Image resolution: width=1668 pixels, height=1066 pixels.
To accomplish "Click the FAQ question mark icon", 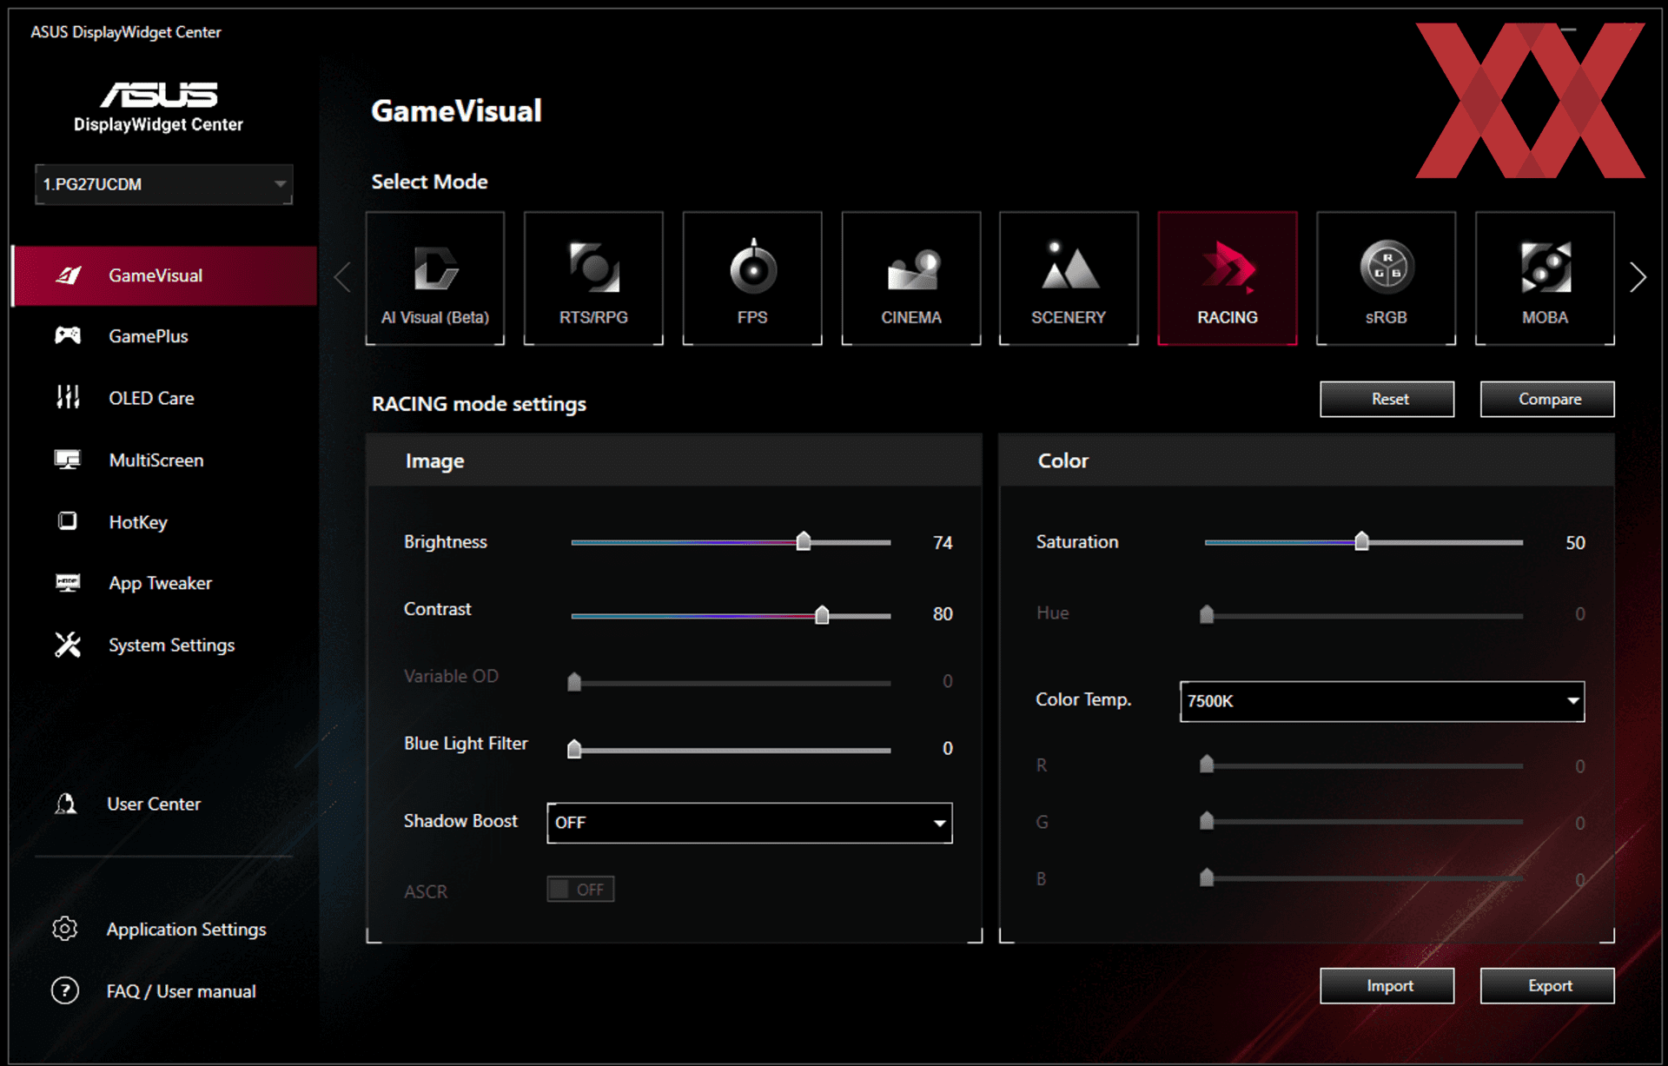I will coord(65,990).
